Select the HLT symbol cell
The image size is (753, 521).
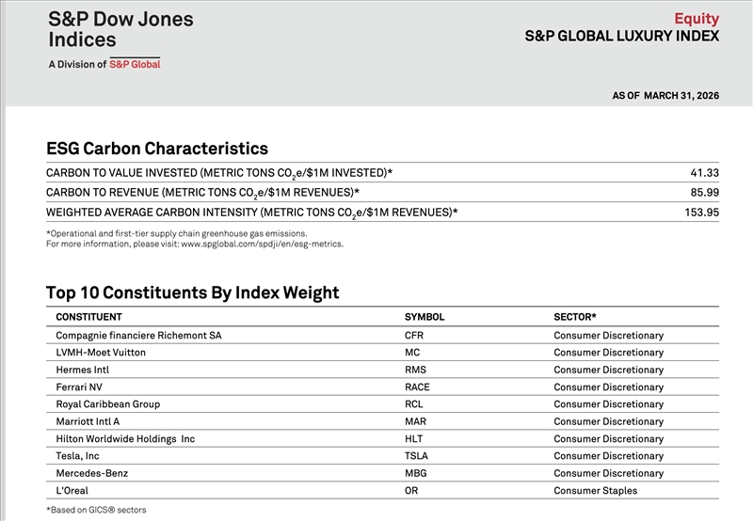tap(414, 439)
